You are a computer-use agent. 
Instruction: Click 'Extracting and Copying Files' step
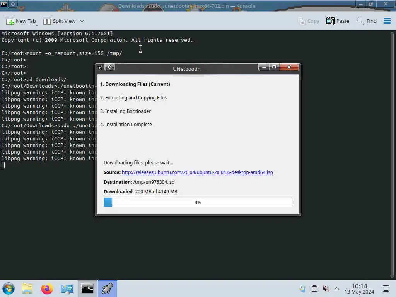pos(136,98)
